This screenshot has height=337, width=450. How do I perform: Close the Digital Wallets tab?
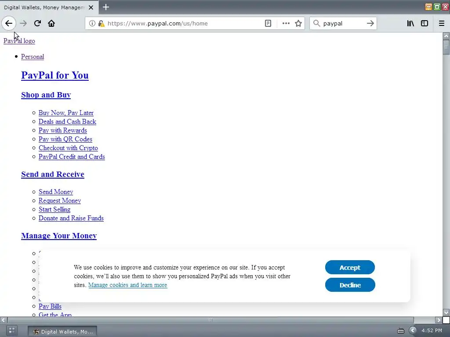coord(91,7)
